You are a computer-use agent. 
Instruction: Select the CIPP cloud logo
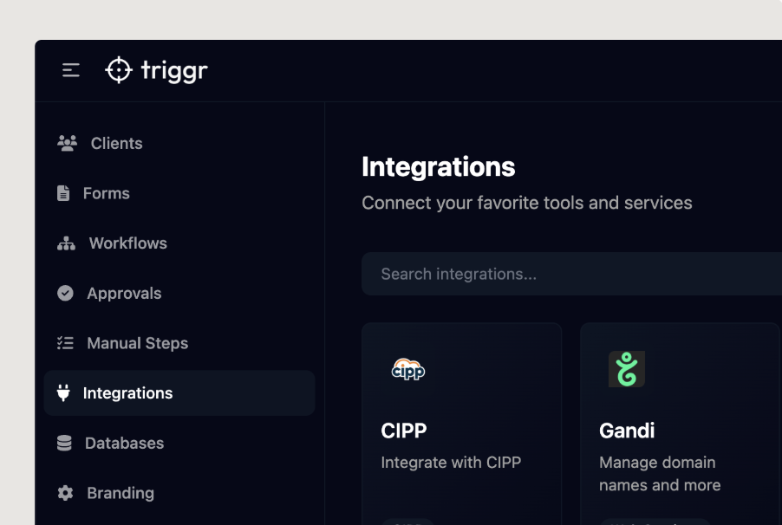pyautogui.click(x=407, y=370)
